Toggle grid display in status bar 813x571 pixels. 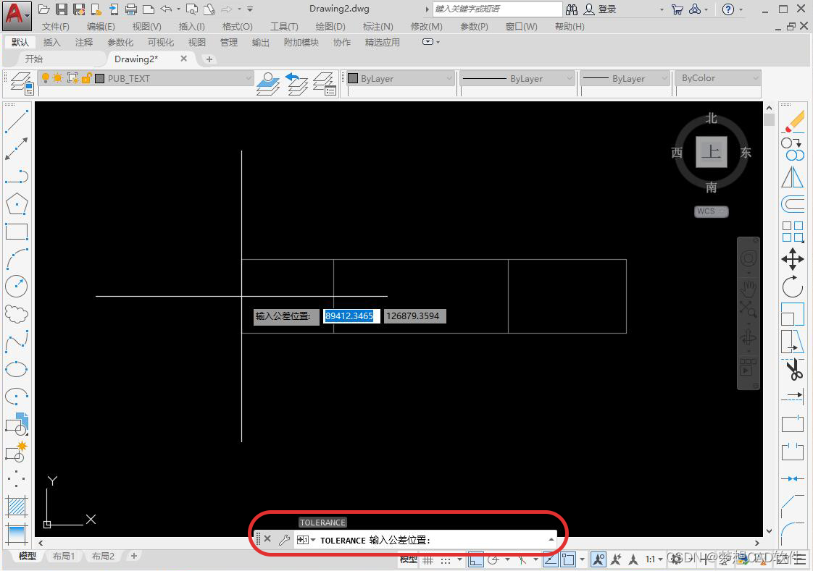click(428, 559)
